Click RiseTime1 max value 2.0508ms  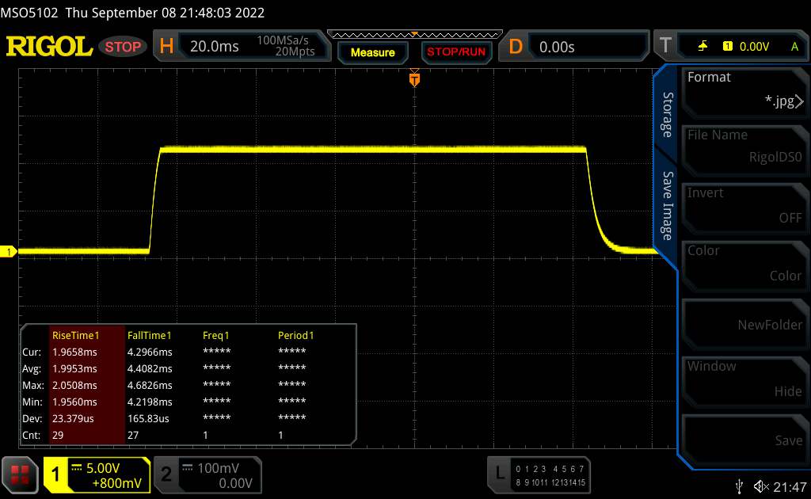click(x=74, y=385)
